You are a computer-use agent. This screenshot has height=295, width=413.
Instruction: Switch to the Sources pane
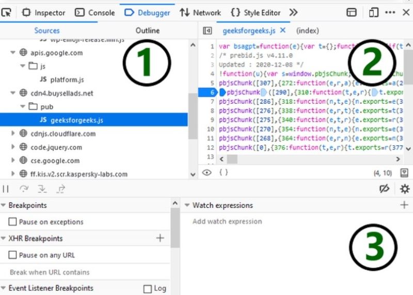point(47,30)
